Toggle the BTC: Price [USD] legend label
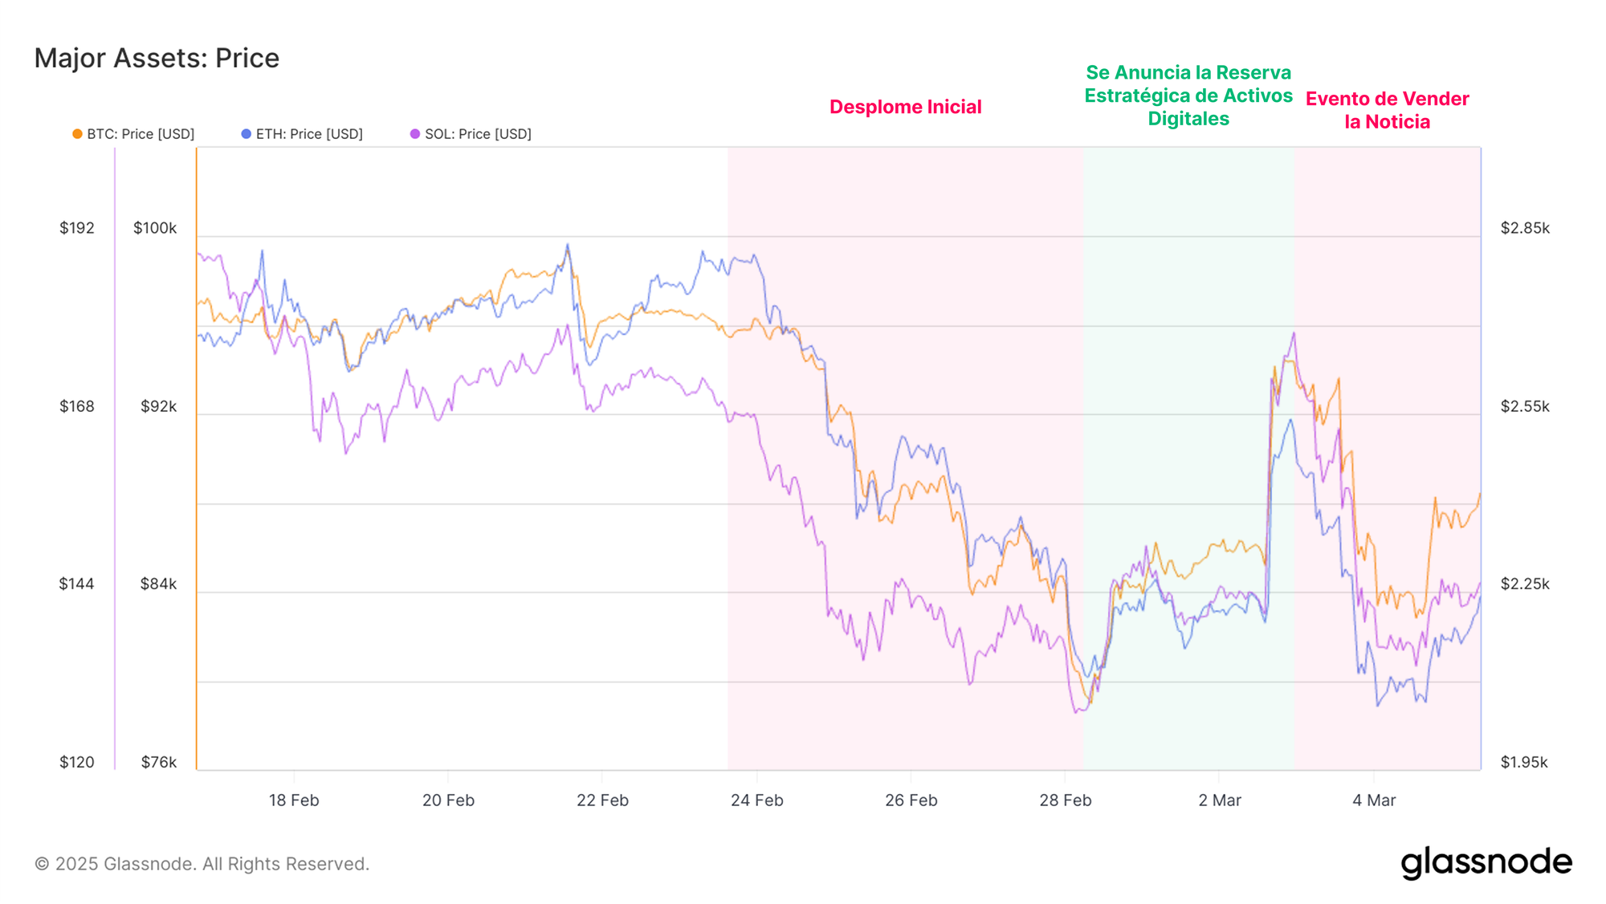 click(x=141, y=134)
